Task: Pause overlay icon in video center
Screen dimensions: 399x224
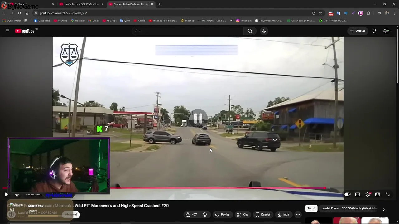Action: tap(198, 118)
